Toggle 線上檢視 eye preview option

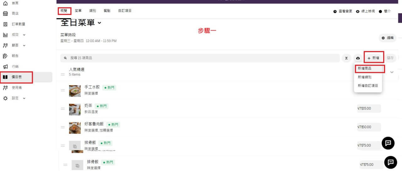tap(366, 11)
